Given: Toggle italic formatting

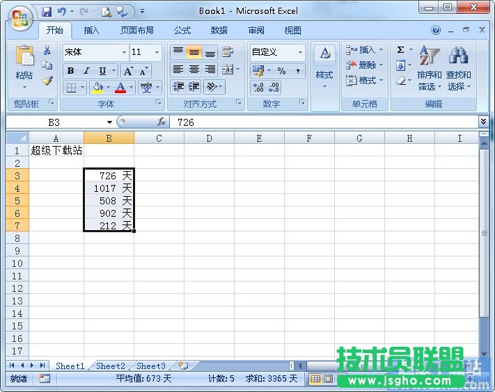Looking at the screenshot, I should click(86, 71).
